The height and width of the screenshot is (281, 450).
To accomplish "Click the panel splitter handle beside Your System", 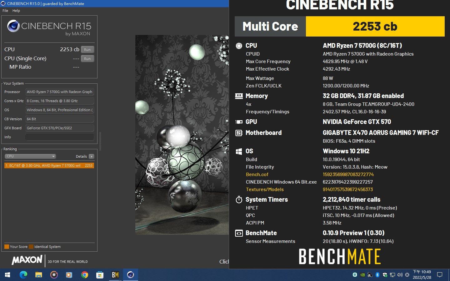I will coord(100,141).
